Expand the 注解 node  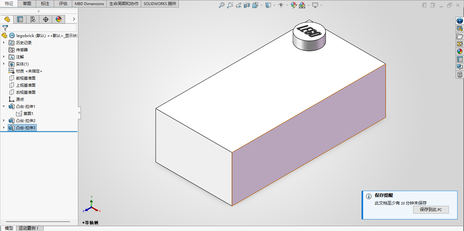[4, 57]
